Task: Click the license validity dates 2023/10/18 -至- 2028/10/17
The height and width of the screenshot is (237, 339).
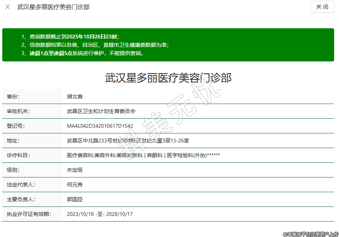Action: (100, 214)
